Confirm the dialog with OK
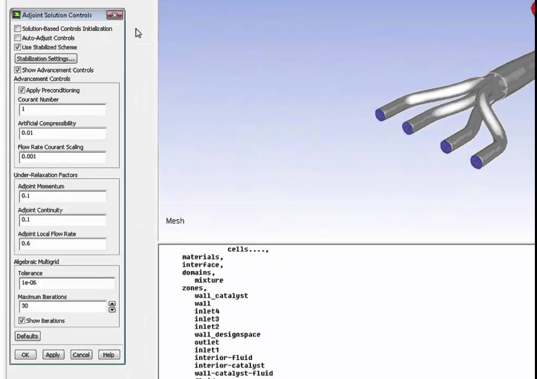Viewport: 537px width, 379px height. click(25, 355)
